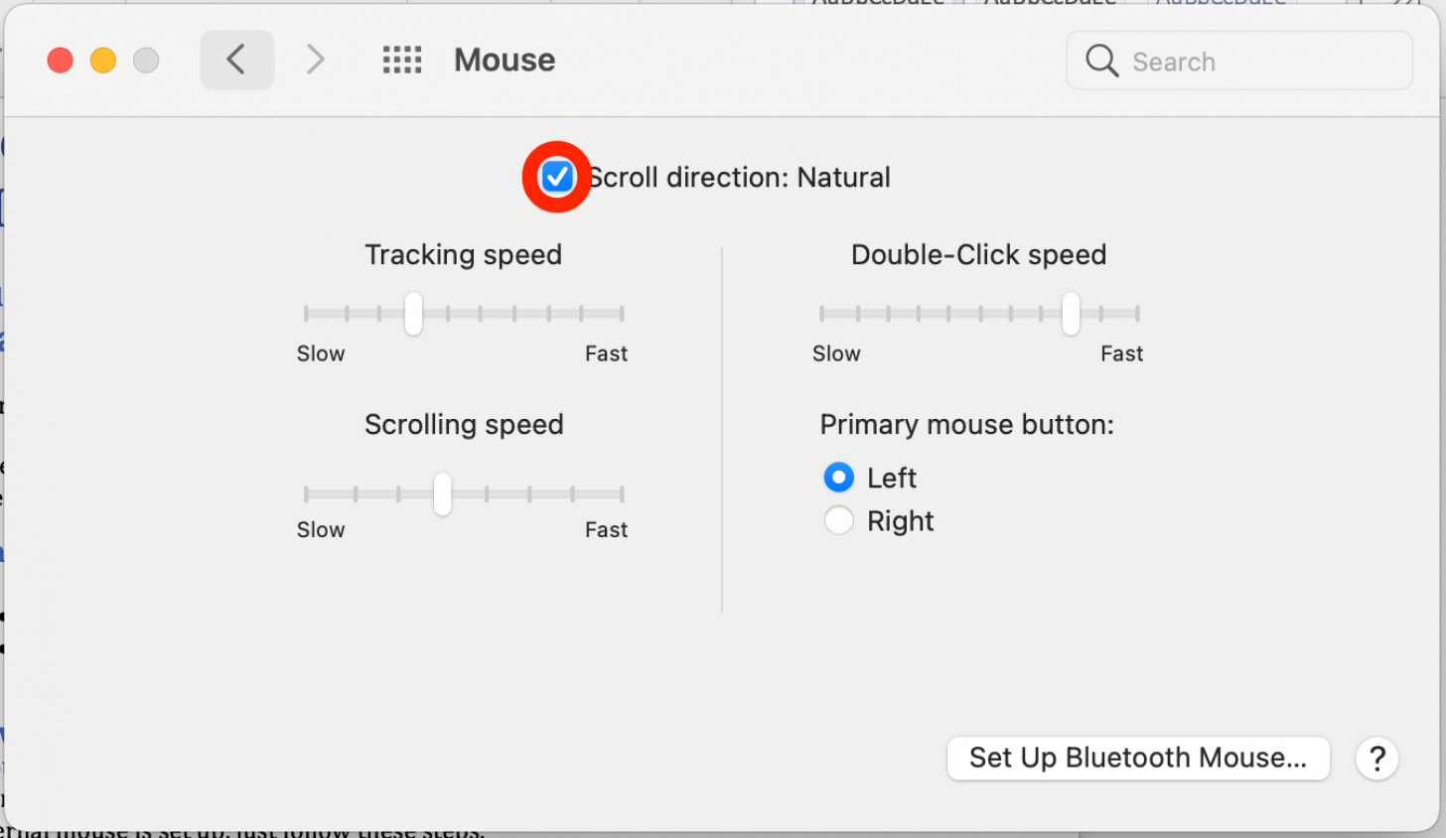Click the forward arrow in the toolbar
1446x838 pixels.
315,60
